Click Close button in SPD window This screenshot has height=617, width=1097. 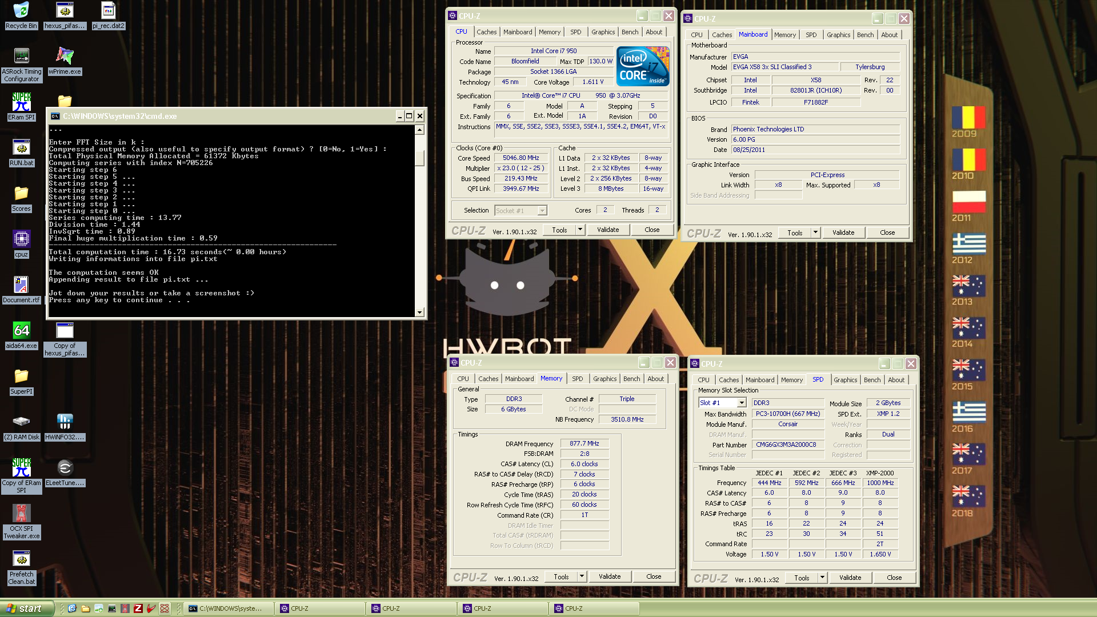point(894,578)
